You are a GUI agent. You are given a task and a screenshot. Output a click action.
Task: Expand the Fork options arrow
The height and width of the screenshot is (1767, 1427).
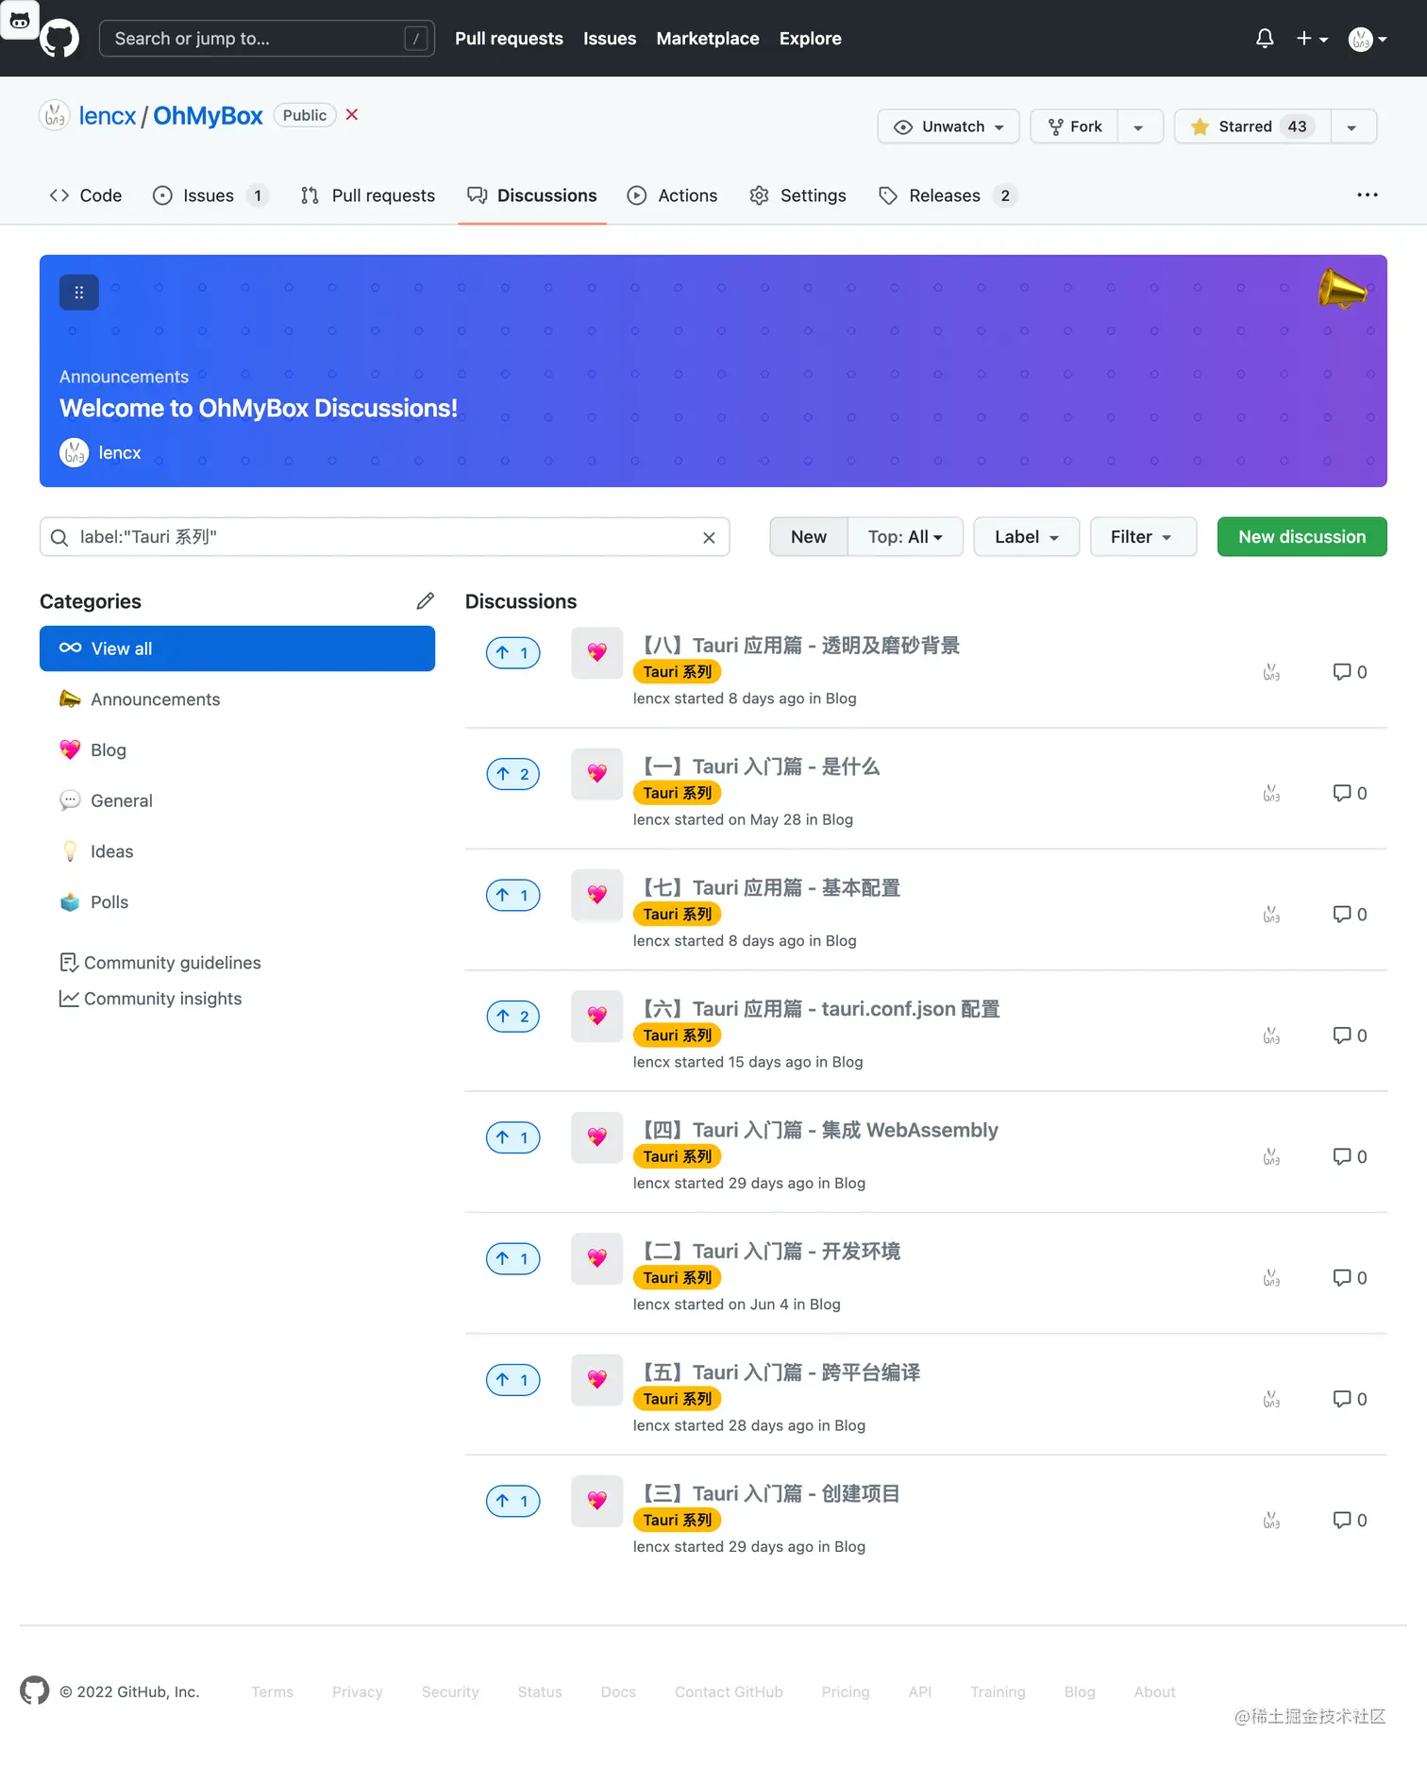pos(1139,126)
